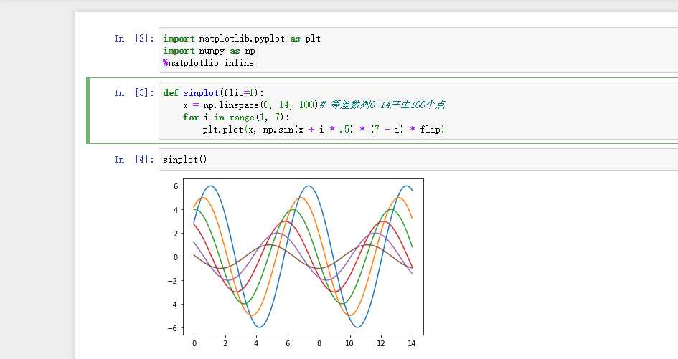Click y-axis tick label 6 on plot
Image resolution: width=678 pixels, height=359 pixels.
pyautogui.click(x=176, y=186)
